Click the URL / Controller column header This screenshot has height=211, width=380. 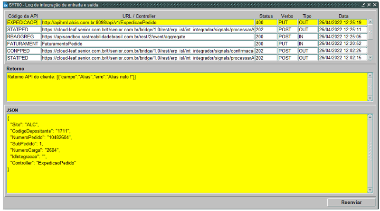(139, 16)
